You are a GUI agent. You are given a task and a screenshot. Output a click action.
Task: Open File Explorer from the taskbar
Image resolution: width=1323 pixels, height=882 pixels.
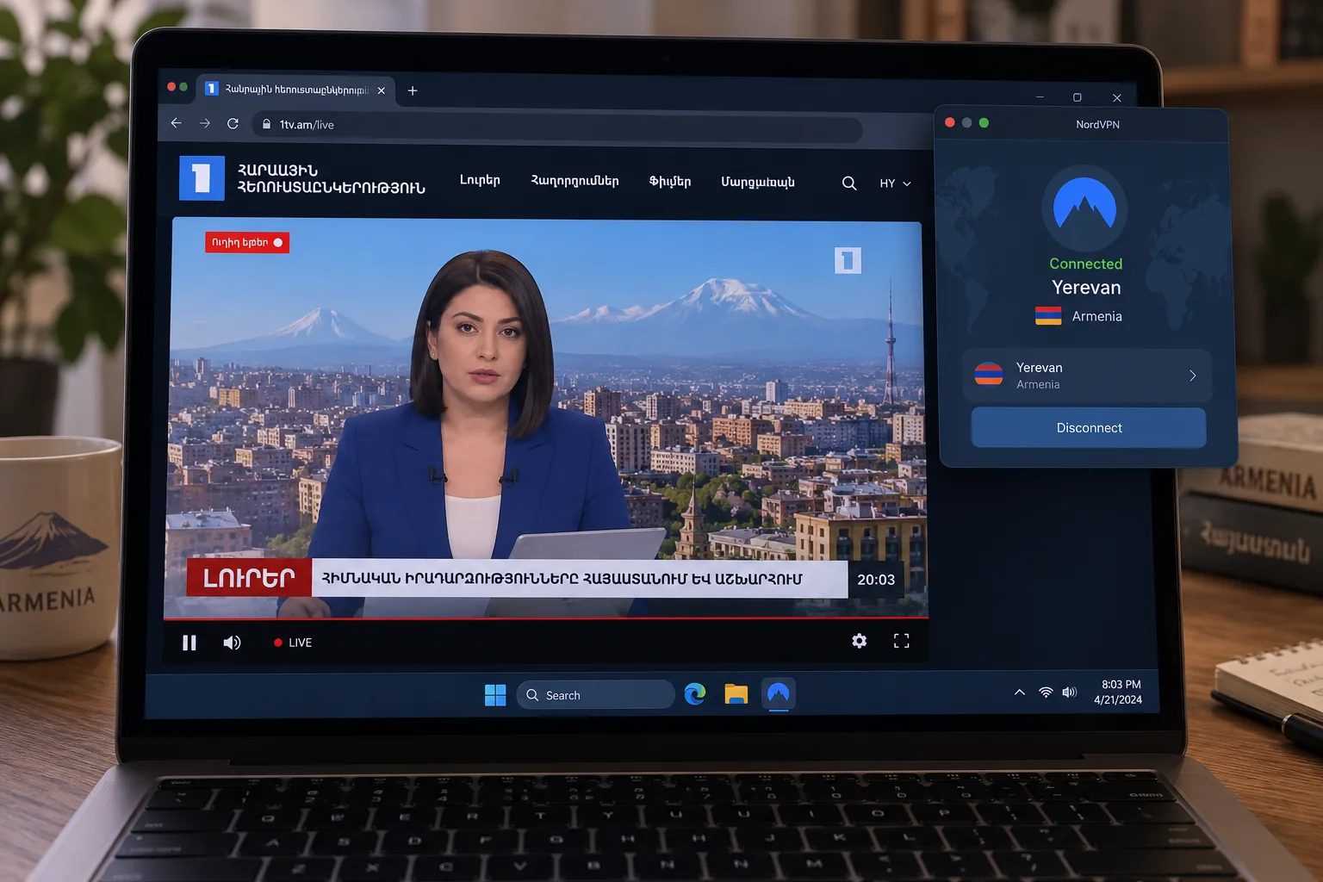tap(736, 694)
